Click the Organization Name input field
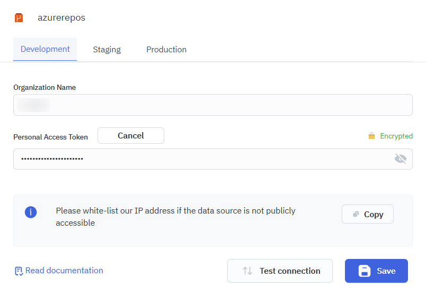The height and width of the screenshot is (297, 426). tap(213, 105)
